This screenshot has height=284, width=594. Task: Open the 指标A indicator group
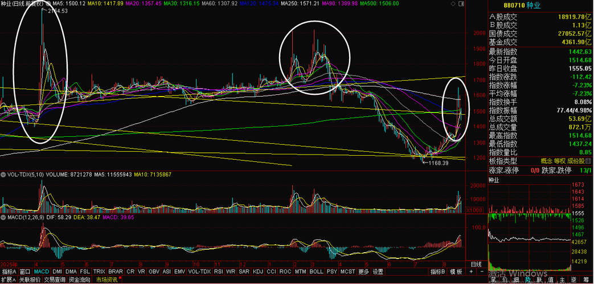[9, 272]
